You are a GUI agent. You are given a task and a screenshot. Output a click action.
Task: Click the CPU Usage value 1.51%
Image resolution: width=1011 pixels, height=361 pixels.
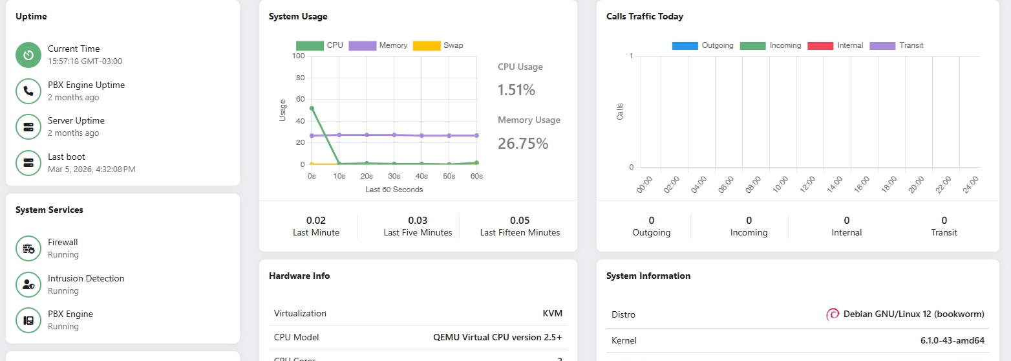click(x=516, y=90)
